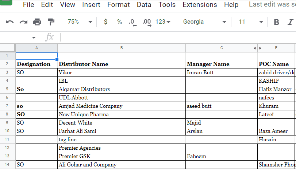Open the Insert menu

[91, 4]
